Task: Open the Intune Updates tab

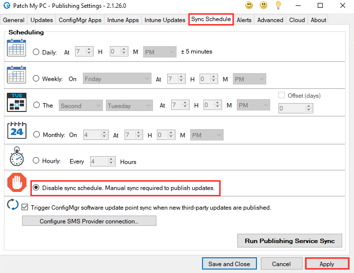Action: point(165,20)
